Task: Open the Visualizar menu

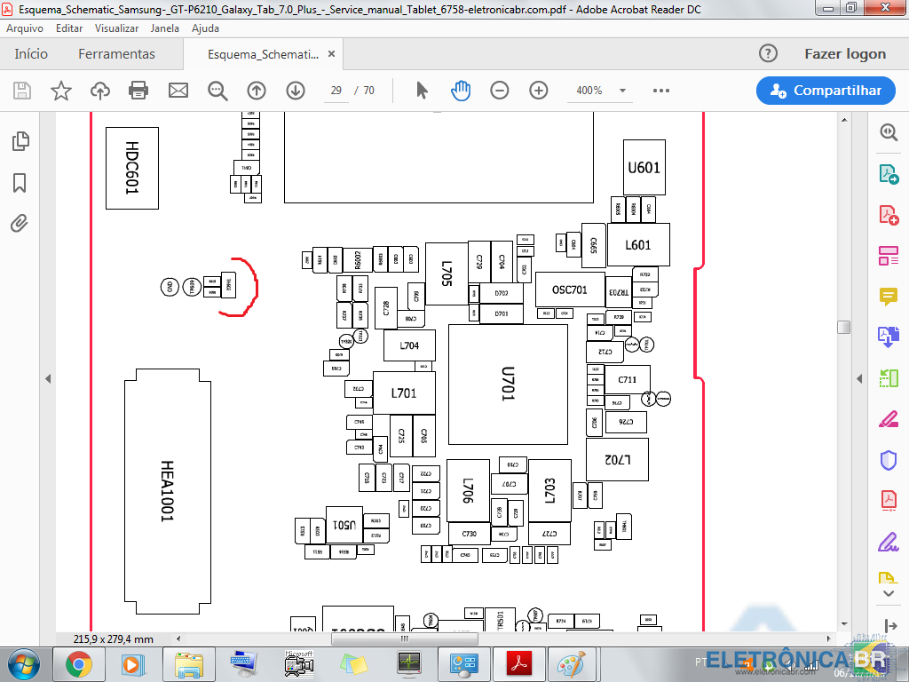Action: click(x=116, y=28)
